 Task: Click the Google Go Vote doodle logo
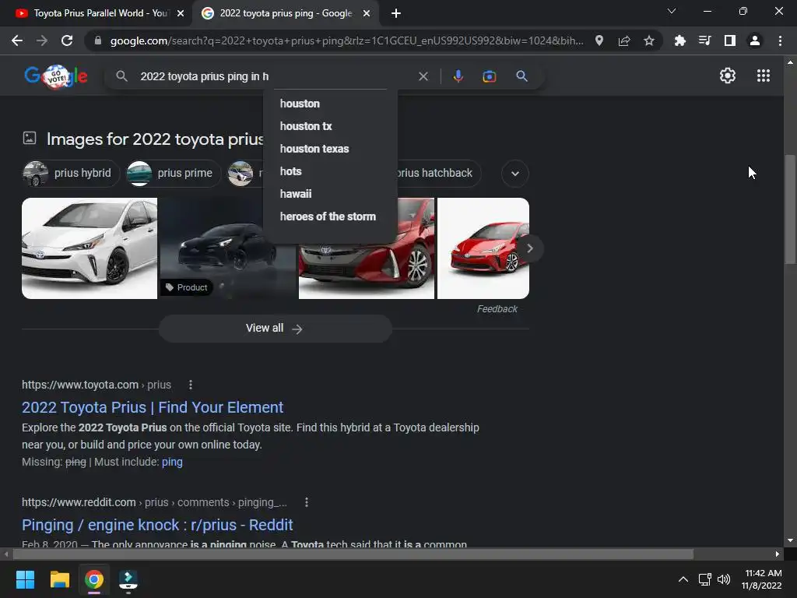click(56, 76)
